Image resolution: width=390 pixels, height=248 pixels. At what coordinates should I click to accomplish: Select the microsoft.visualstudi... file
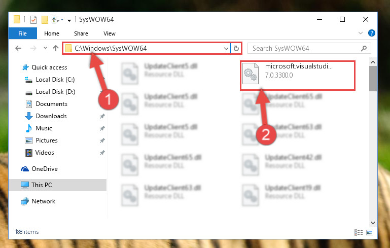click(x=298, y=76)
